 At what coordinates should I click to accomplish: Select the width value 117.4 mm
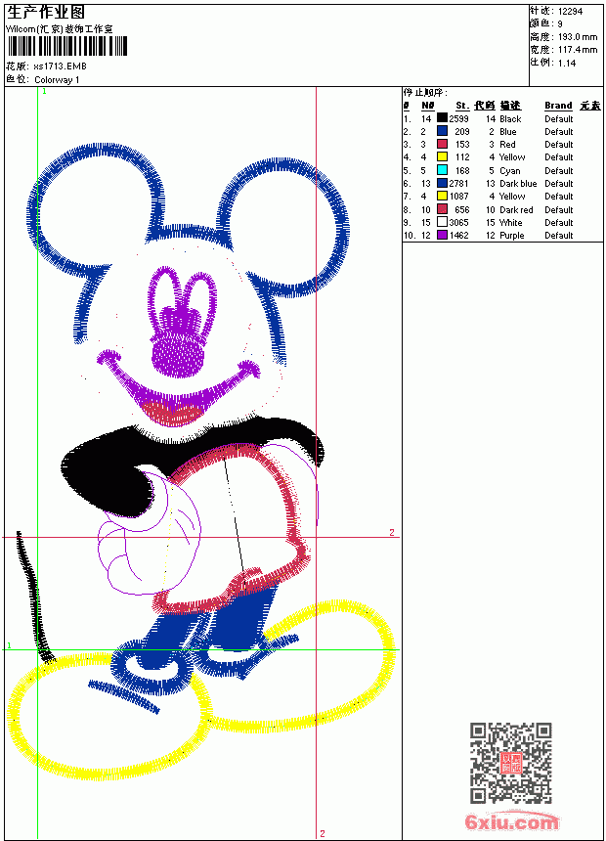click(578, 50)
